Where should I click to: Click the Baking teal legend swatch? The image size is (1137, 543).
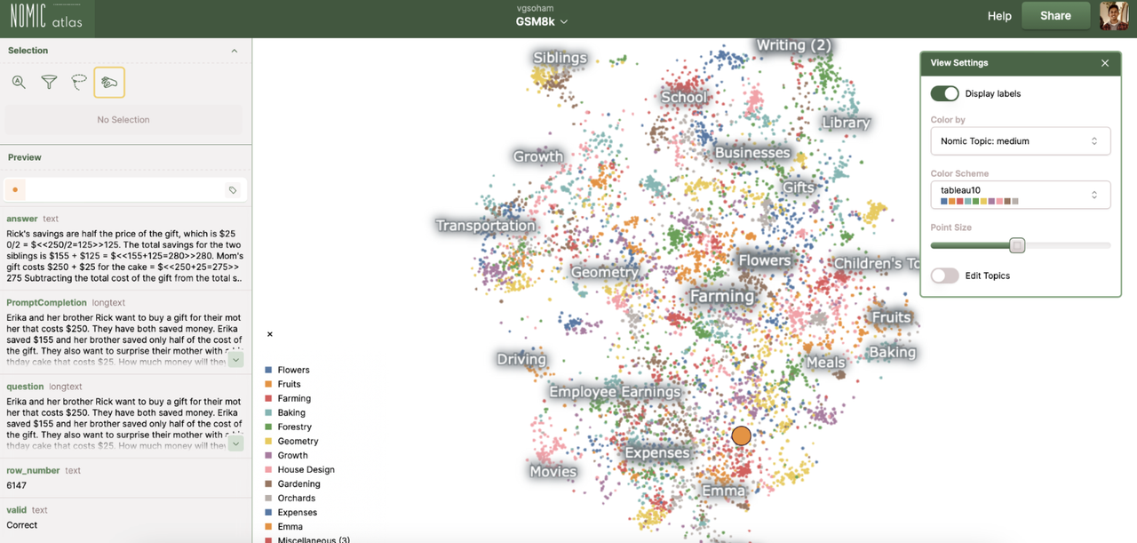[268, 412]
